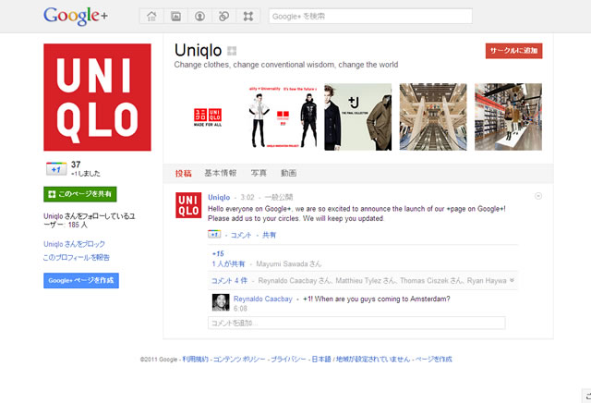Image resolution: width=591 pixels, height=403 pixels.
Task: Share this page with the green button
Action: pyautogui.click(x=80, y=194)
